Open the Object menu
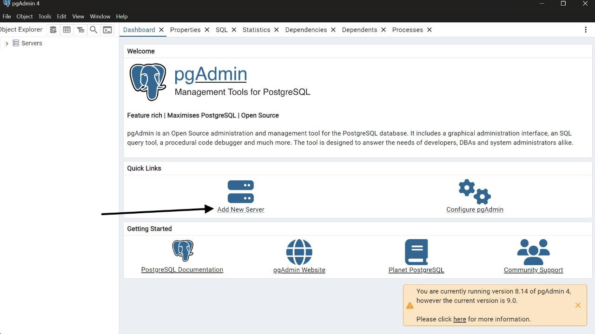This screenshot has width=595, height=334. pyautogui.click(x=25, y=16)
